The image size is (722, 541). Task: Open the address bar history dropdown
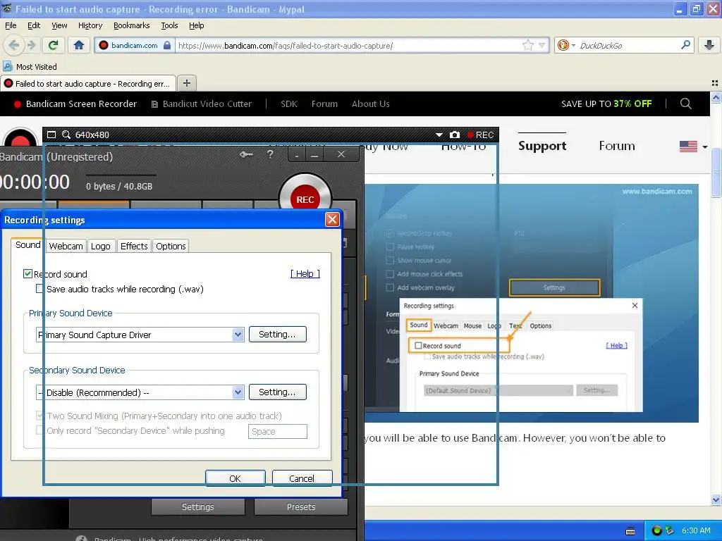pyautogui.click(x=542, y=45)
